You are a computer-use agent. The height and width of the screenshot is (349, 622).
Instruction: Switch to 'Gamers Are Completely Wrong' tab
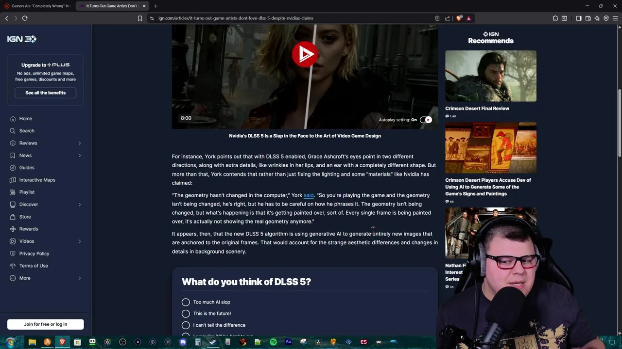[x=37, y=6]
